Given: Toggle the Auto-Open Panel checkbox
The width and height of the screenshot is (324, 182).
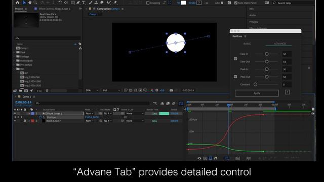Looking at the screenshot, I should [x=236, y=3].
